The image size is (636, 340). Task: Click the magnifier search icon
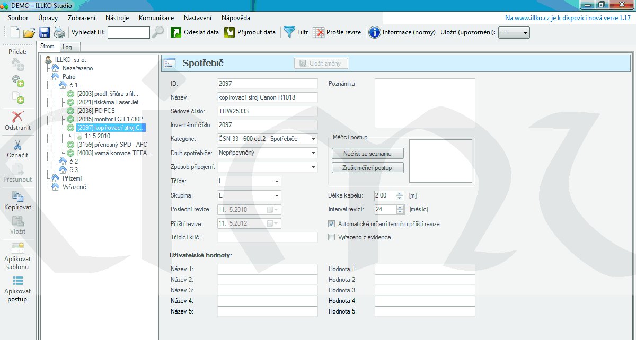[158, 32]
